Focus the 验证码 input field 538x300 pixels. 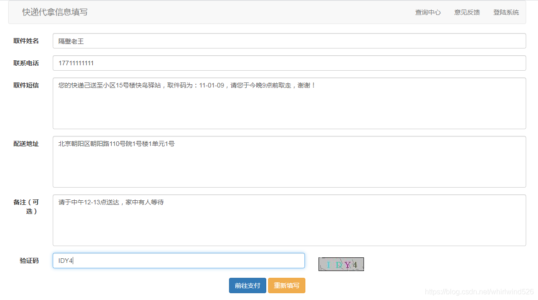coord(179,261)
